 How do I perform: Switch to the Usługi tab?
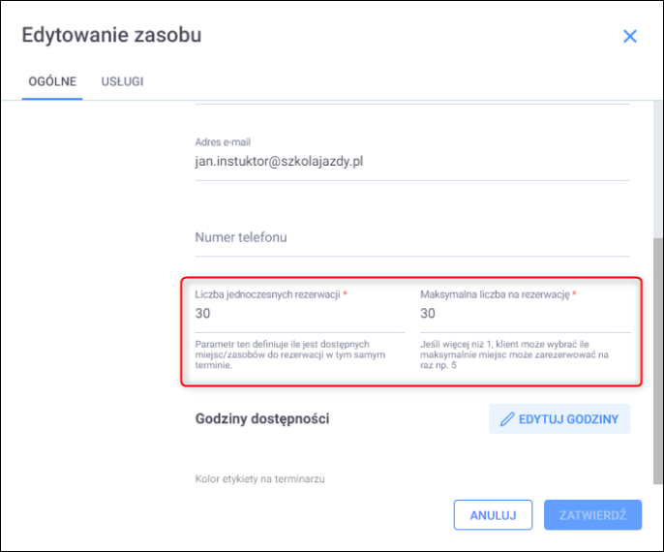coord(122,81)
